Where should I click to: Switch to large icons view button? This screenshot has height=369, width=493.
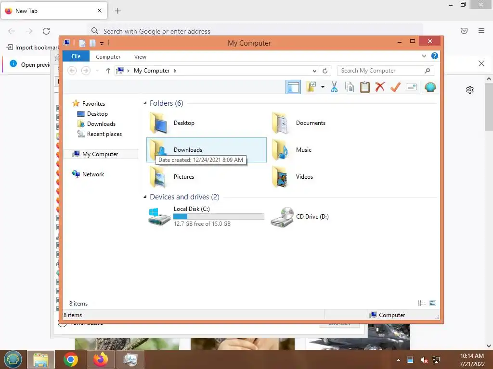(433, 303)
